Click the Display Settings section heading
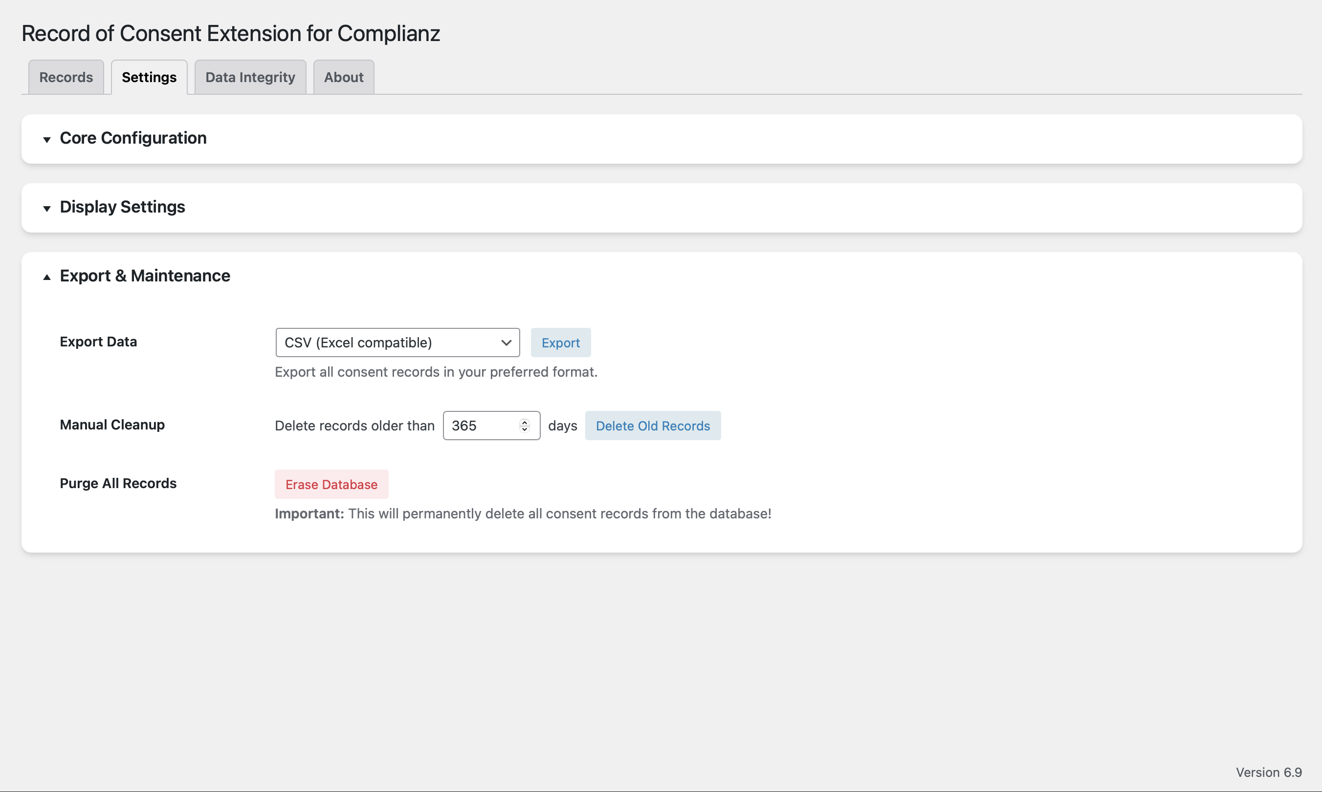 click(x=122, y=207)
